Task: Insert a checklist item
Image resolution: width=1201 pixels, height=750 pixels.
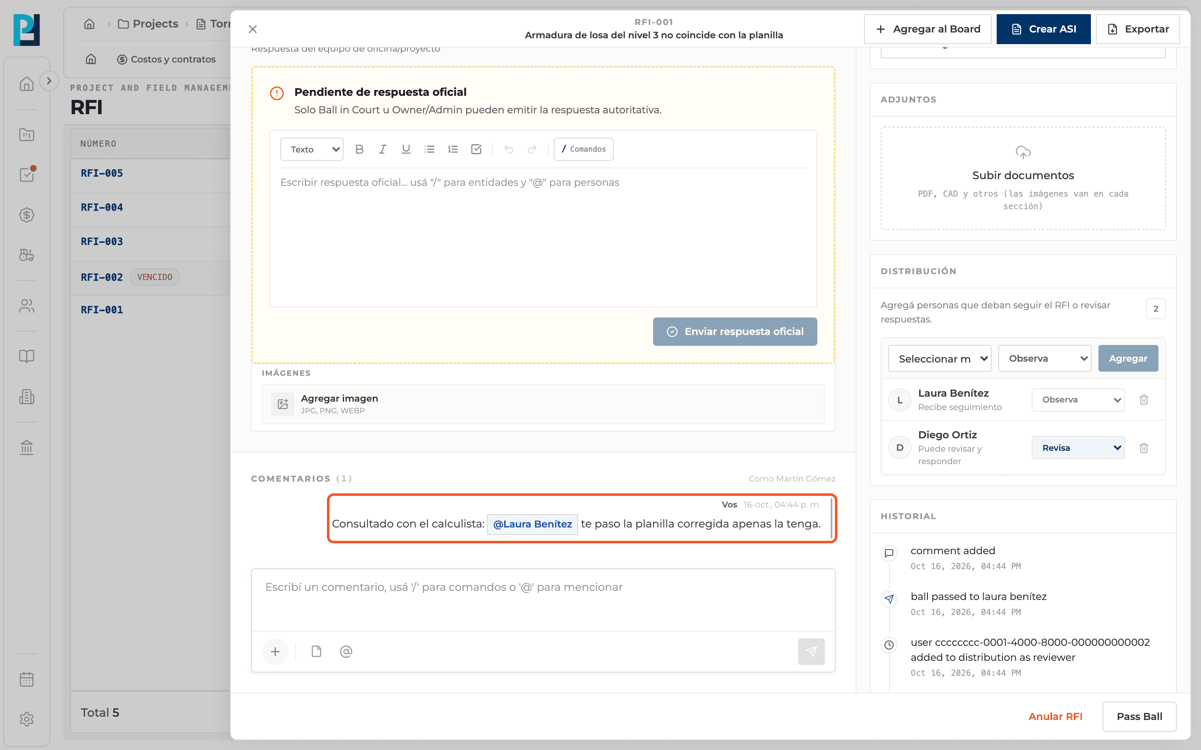Action: [x=476, y=149]
